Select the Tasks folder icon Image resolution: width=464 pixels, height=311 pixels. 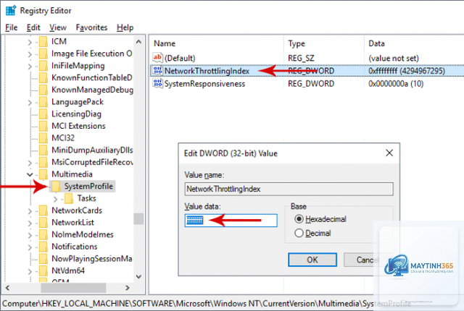(69, 199)
